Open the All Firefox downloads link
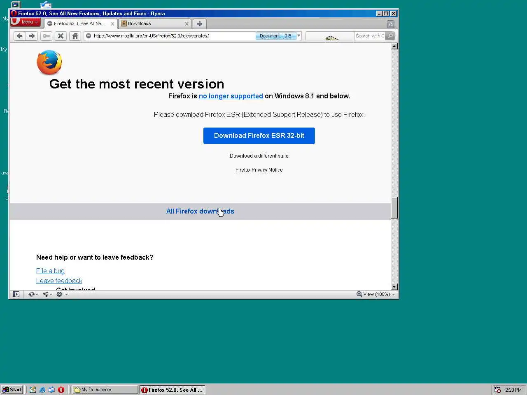This screenshot has height=395, width=527. click(200, 211)
